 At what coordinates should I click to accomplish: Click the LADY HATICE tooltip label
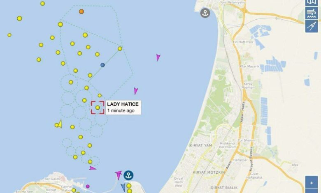tap(123, 108)
